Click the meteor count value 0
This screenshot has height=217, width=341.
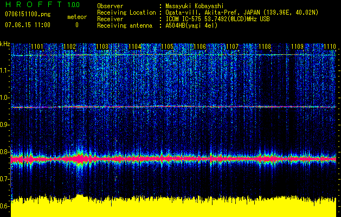pyautogui.click(x=76, y=25)
